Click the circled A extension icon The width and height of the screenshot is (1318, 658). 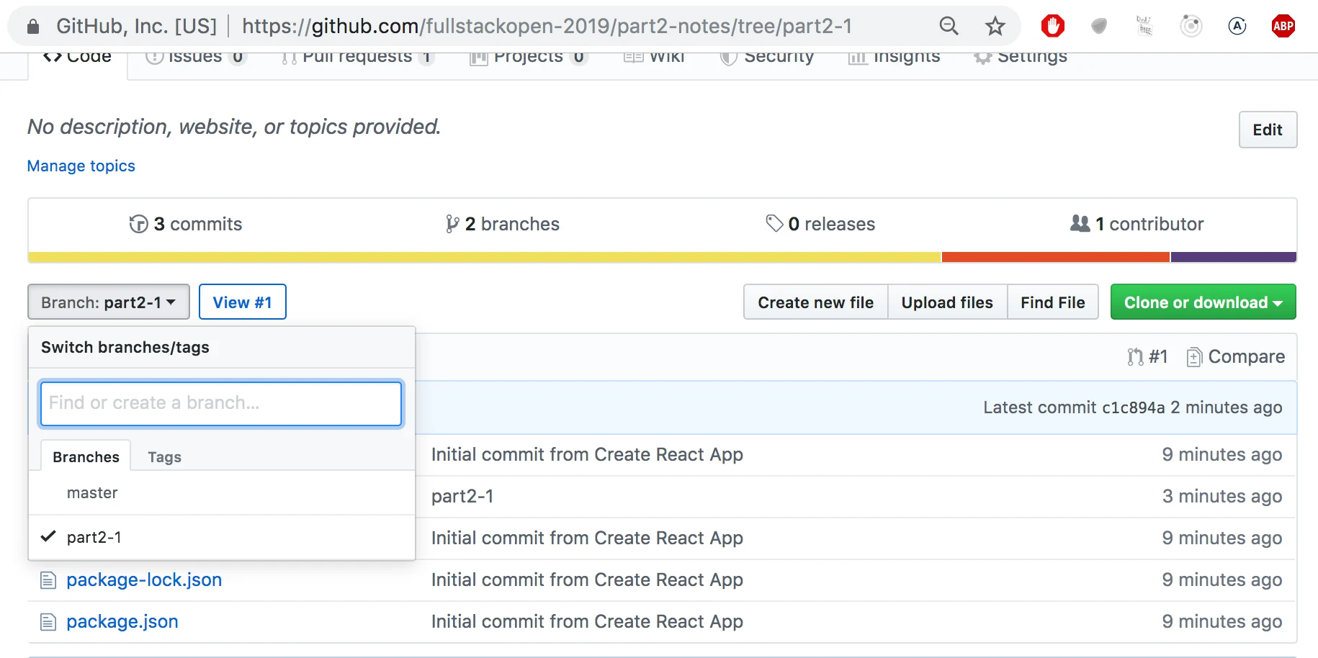pos(1237,26)
